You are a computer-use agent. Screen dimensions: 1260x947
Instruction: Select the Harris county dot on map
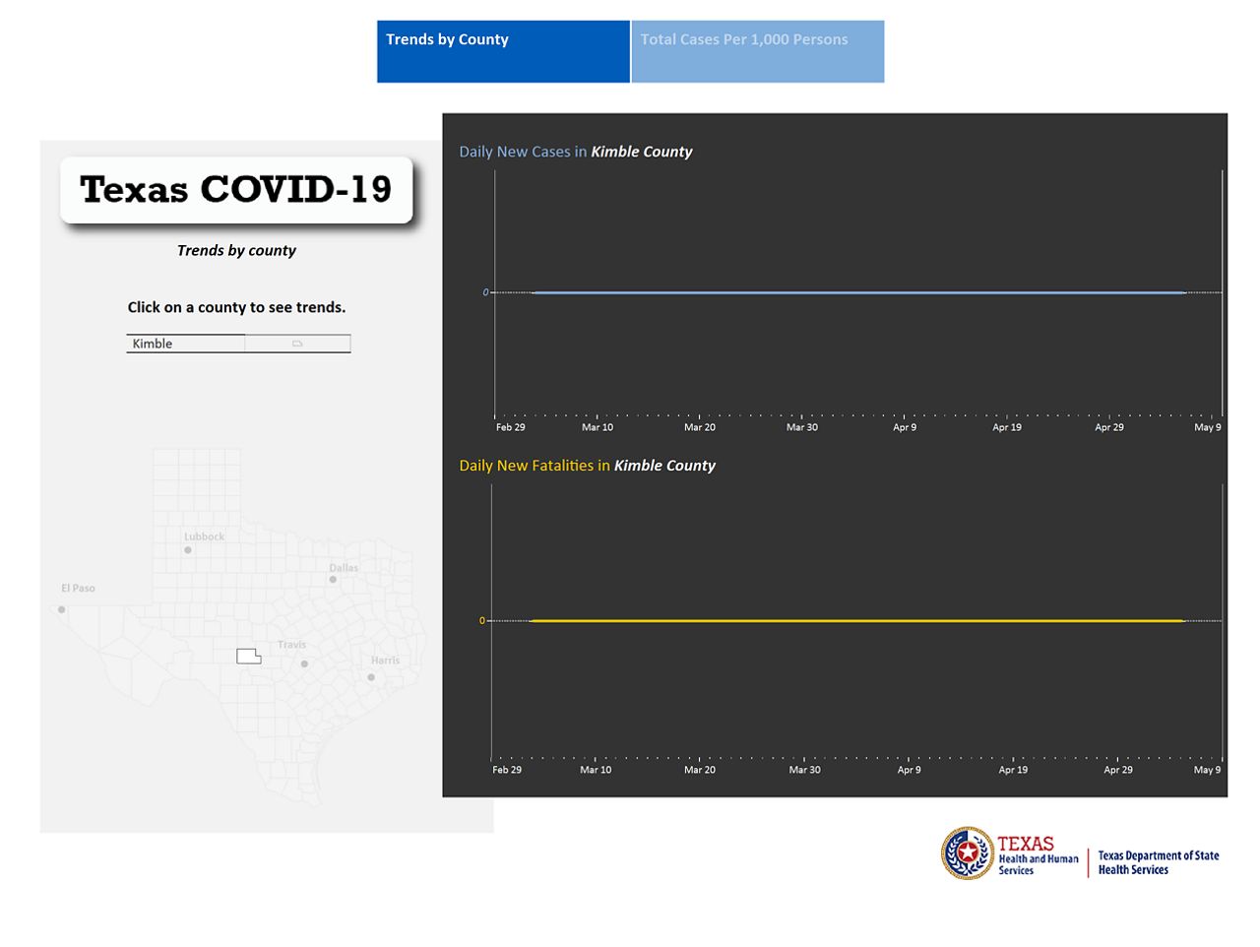click(x=371, y=677)
